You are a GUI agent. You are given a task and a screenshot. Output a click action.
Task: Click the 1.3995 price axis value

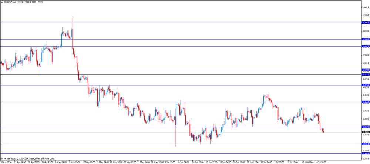[366, 15]
